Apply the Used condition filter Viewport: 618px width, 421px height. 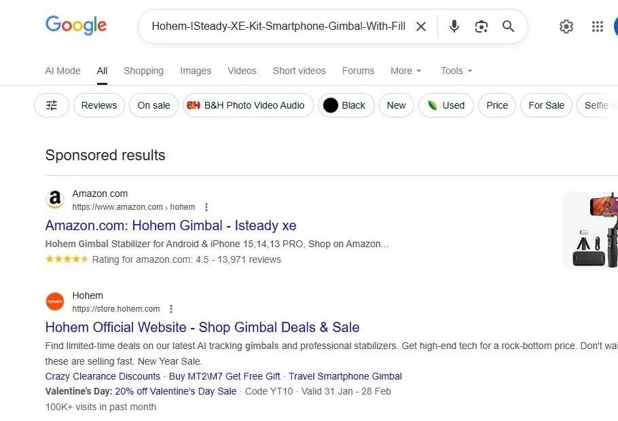pyautogui.click(x=446, y=105)
